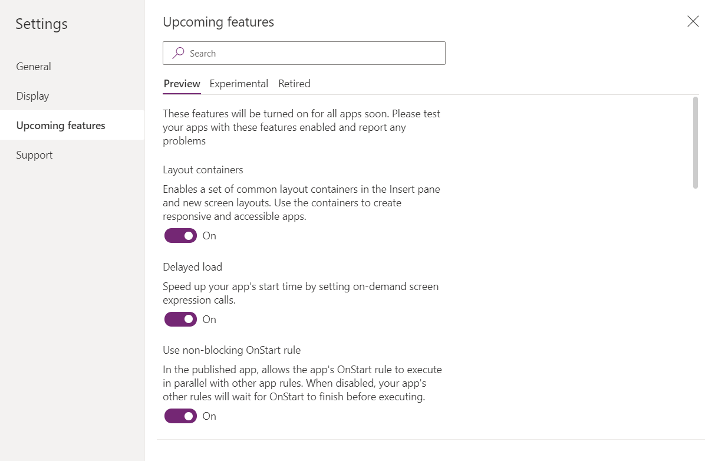Open the Support section in the sidebar
Screen dimensions: 715x461
pos(34,155)
